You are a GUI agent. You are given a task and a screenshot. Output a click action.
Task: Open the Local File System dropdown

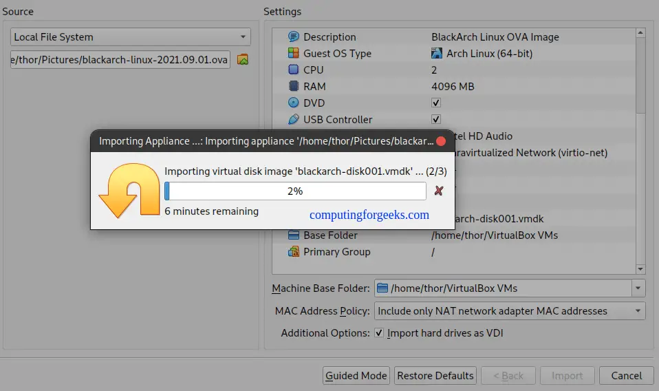pyautogui.click(x=131, y=37)
